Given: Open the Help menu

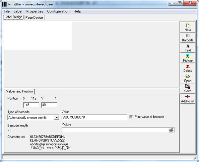Looking at the screenshot, I should [x=77, y=11].
